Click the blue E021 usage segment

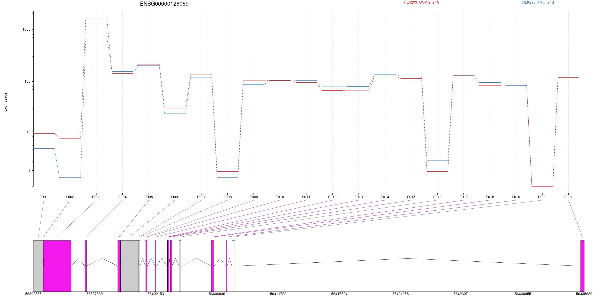568,75
